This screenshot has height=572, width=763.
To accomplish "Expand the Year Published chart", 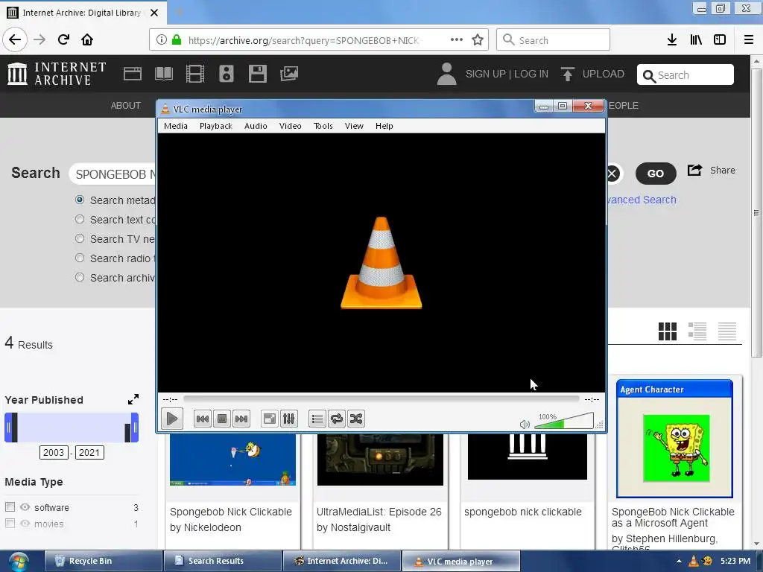I will [133, 399].
